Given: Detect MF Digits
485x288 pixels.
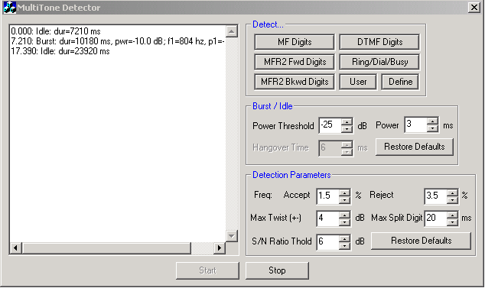Looking at the screenshot, I should click(x=295, y=42).
